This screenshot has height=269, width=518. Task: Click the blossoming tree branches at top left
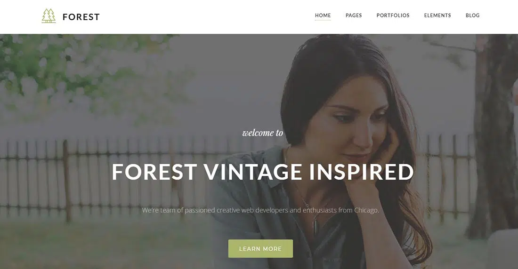tap(82, 69)
